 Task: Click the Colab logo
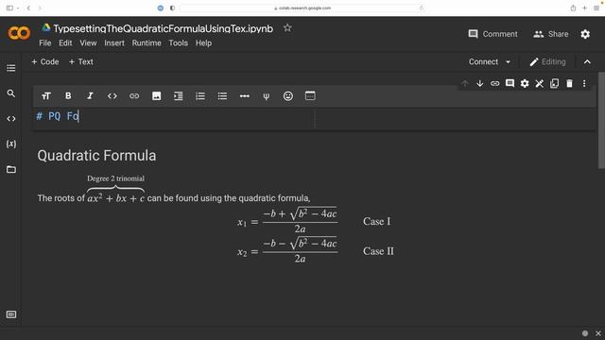point(19,33)
